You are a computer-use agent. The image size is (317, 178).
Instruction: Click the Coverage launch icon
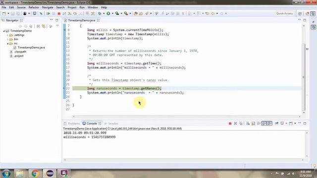[117, 13]
